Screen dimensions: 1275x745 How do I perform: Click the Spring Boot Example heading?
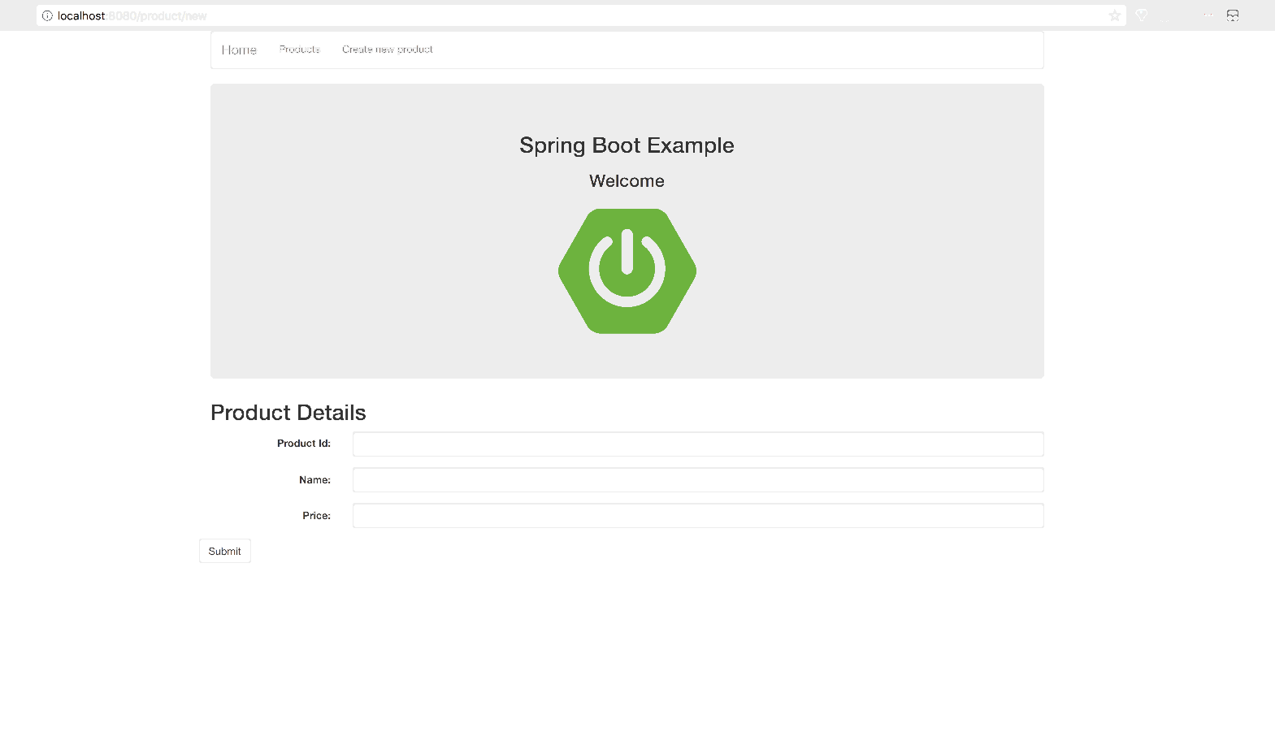[627, 145]
